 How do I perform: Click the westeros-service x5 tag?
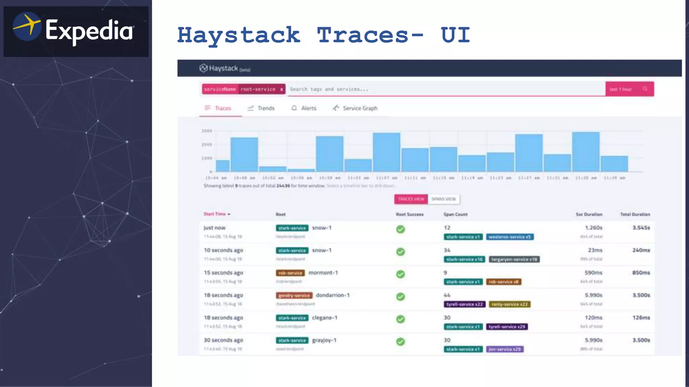[x=510, y=237]
